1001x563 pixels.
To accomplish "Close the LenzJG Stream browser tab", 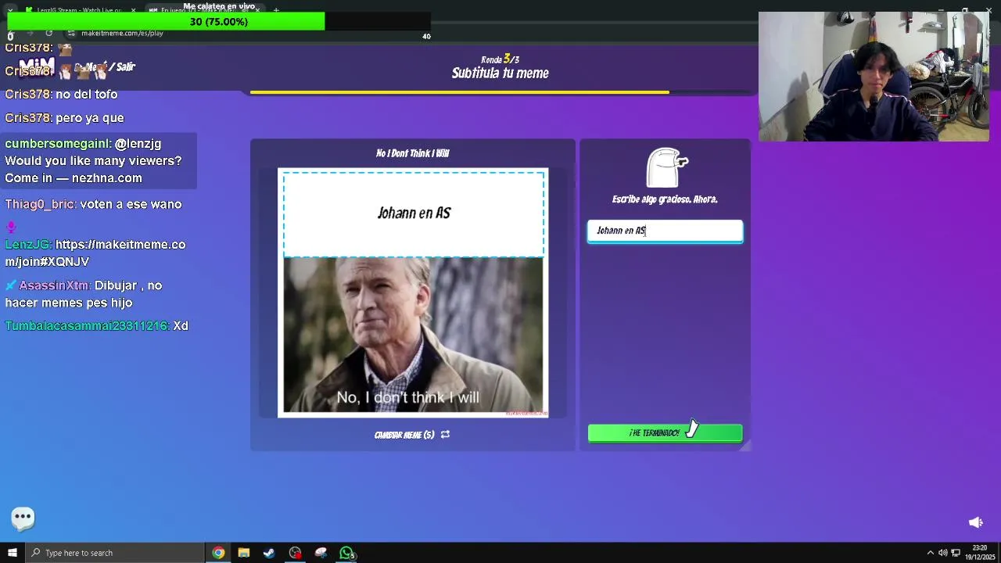I will [133, 10].
